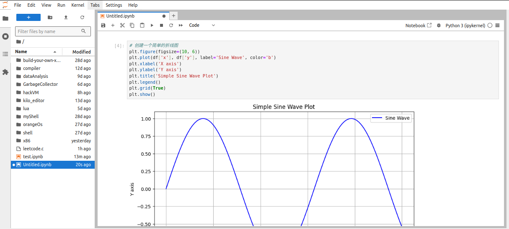
Task: Click the JupyterLab logo icon
Action: [x=5, y=5]
